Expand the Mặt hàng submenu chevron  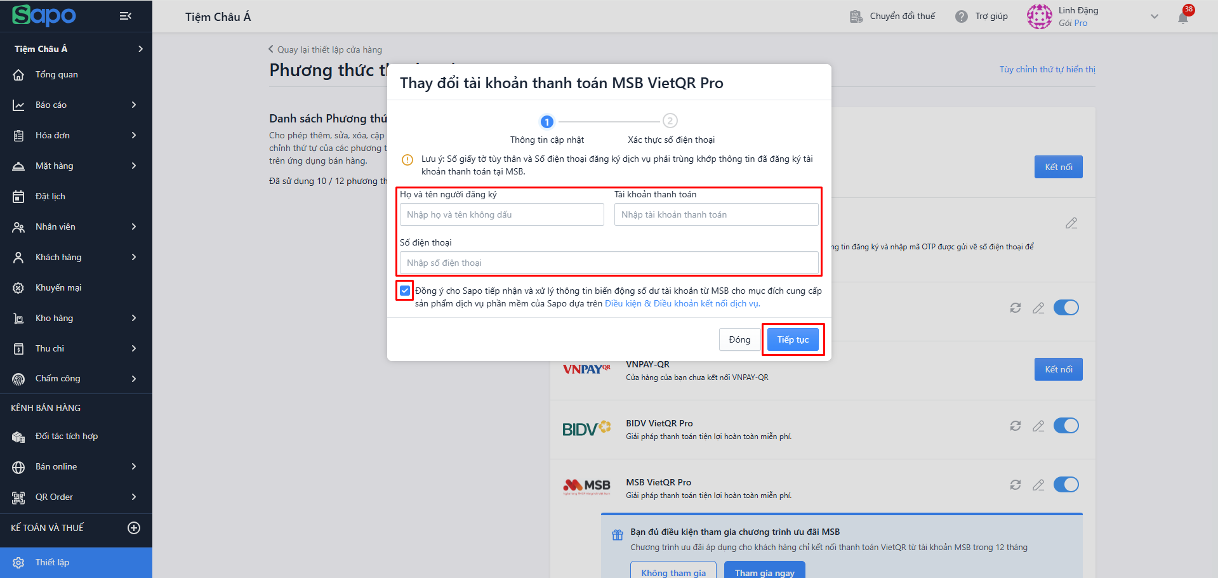134,166
